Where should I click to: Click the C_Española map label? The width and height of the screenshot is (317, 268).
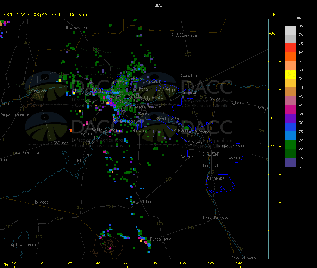(152, 82)
